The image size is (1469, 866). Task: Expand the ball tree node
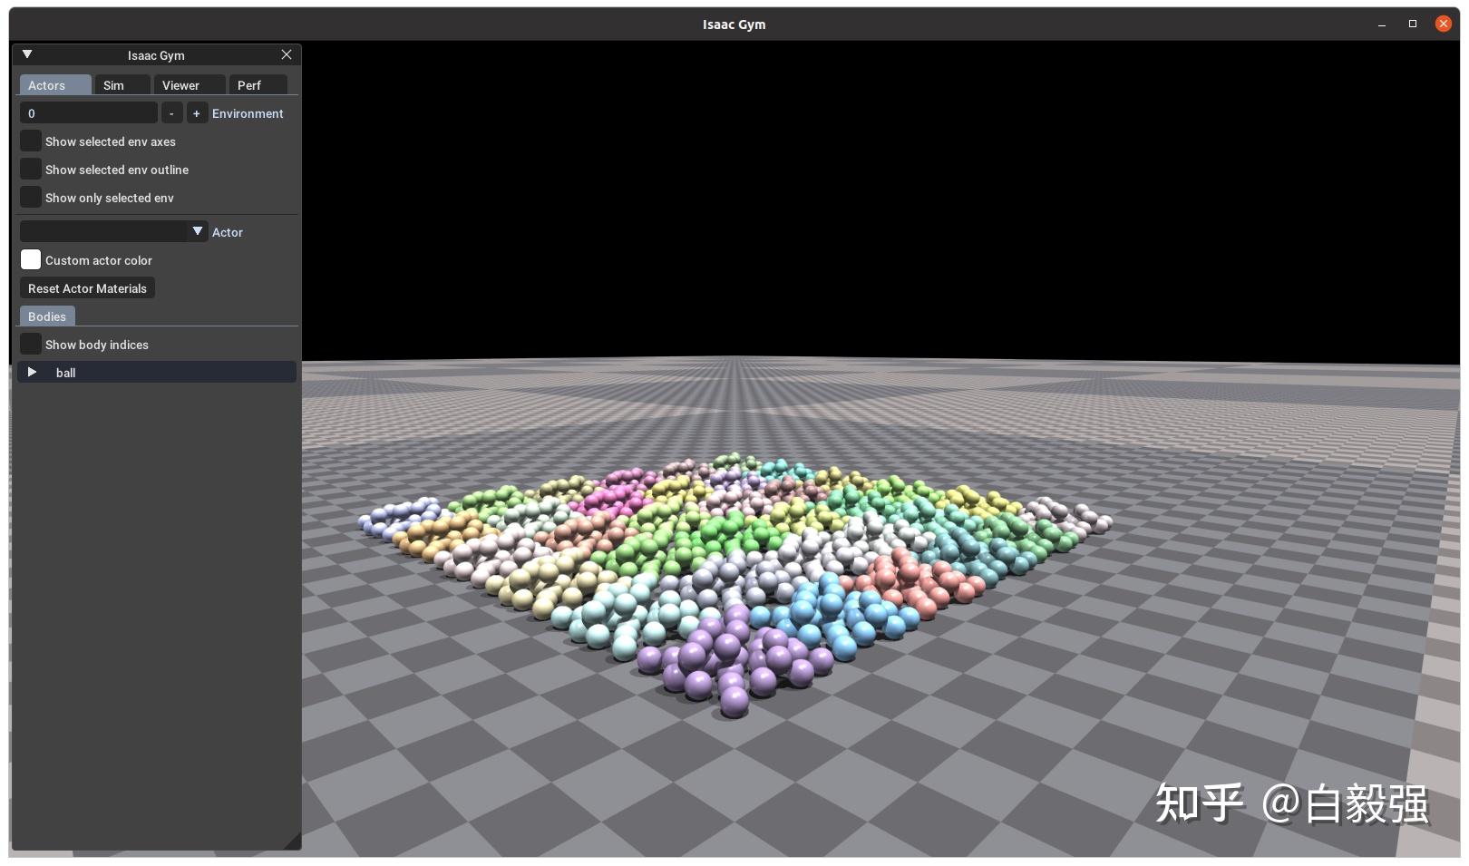pyautogui.click(x=32, y=373)
